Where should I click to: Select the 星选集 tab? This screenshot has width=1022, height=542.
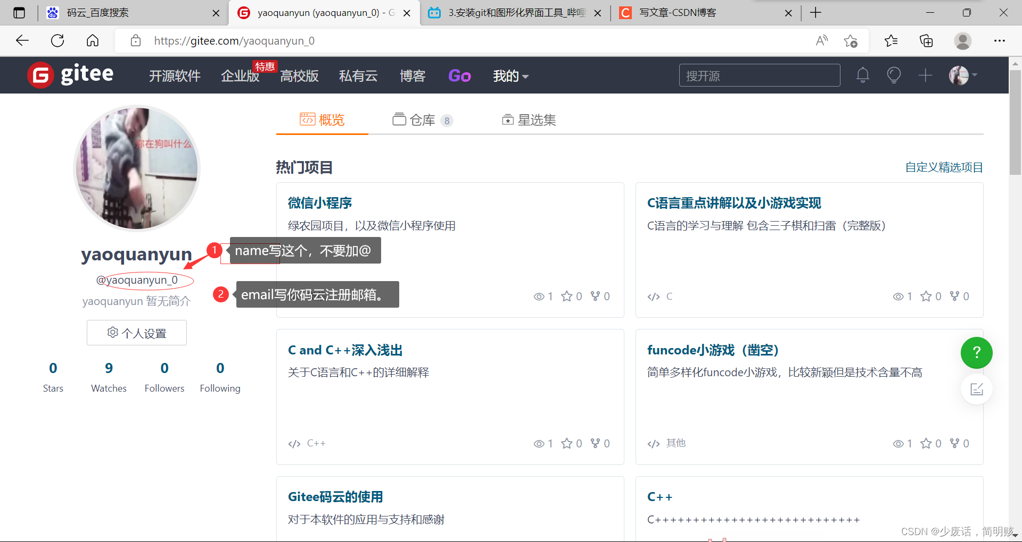pos(529,120)
